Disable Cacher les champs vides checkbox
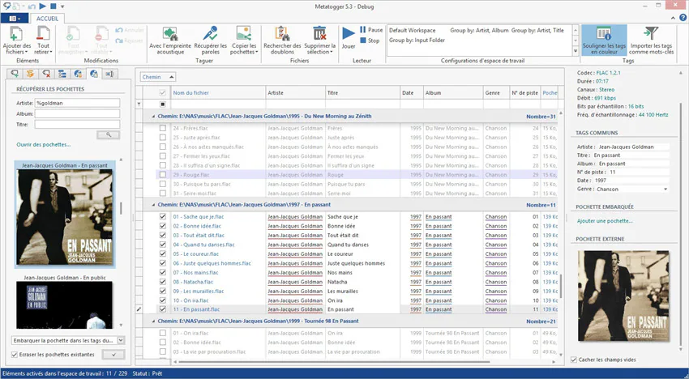The image size is (689, 379). [x=573, y=359]
